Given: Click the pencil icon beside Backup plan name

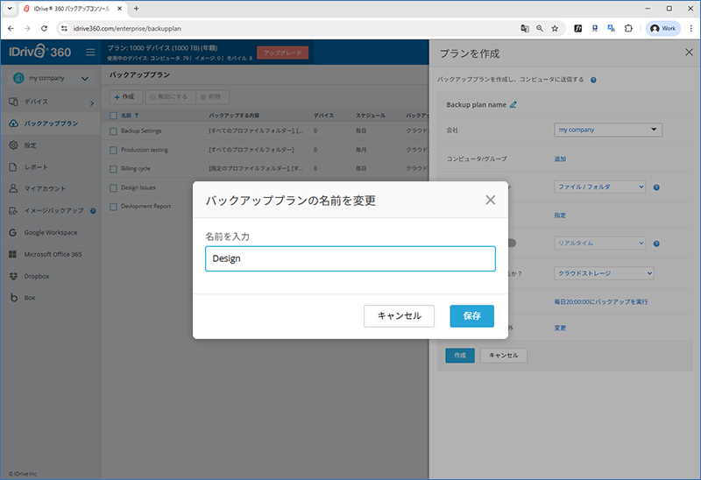Looking at the screenshot, I should point(513,105).
